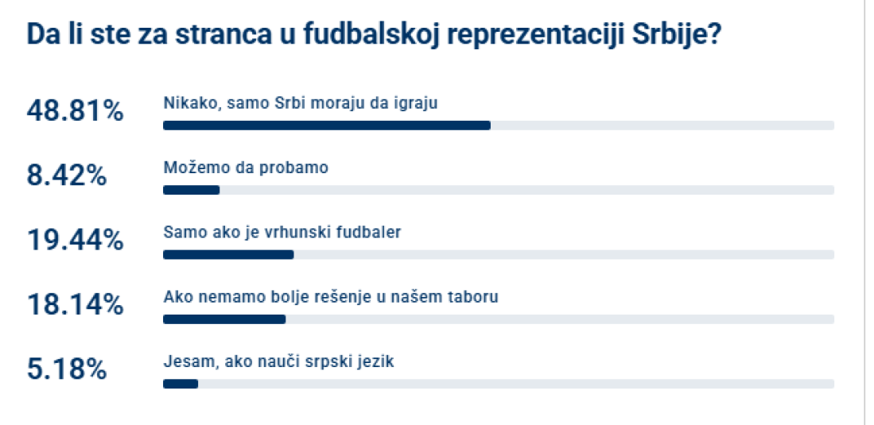Click the unfilled gray track of the 5.18% bar
The image size is (874, 425).
point(515,384)
